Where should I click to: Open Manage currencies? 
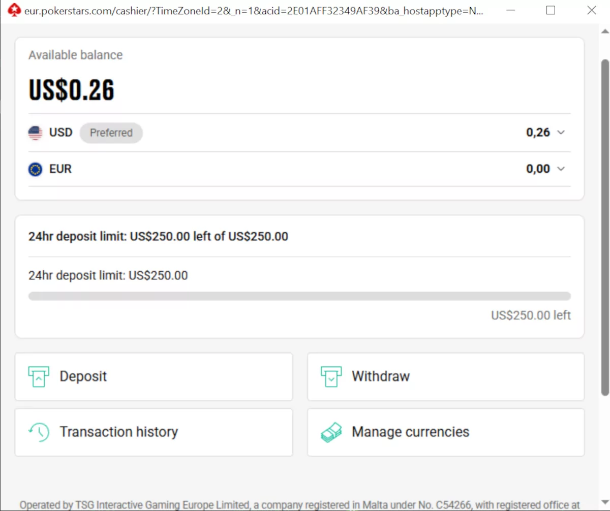tap(446, 432)
